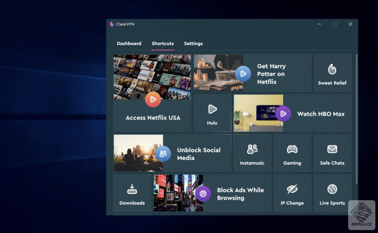Click the Instamusic label text
Viewport: 378px width, 233px height.
252,163
